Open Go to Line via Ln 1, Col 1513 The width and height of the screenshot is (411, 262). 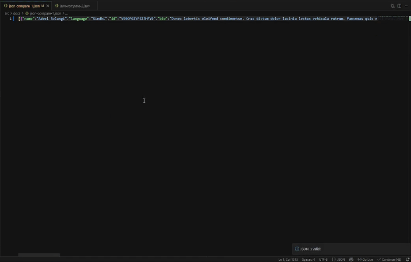point(288,259)
